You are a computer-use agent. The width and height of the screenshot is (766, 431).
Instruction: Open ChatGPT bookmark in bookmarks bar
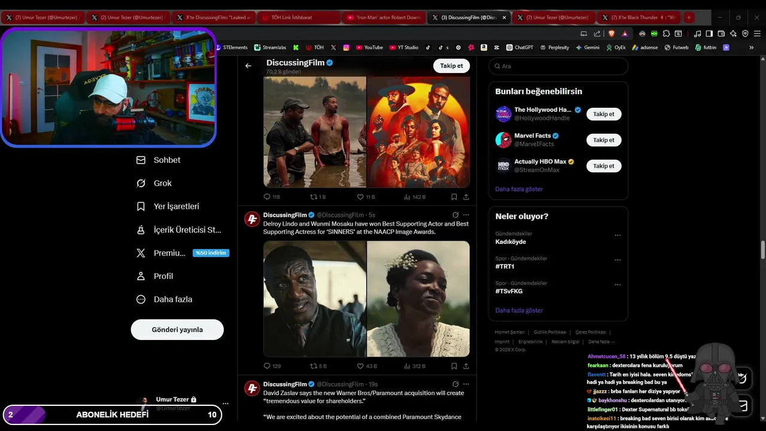tap(519, 47)
